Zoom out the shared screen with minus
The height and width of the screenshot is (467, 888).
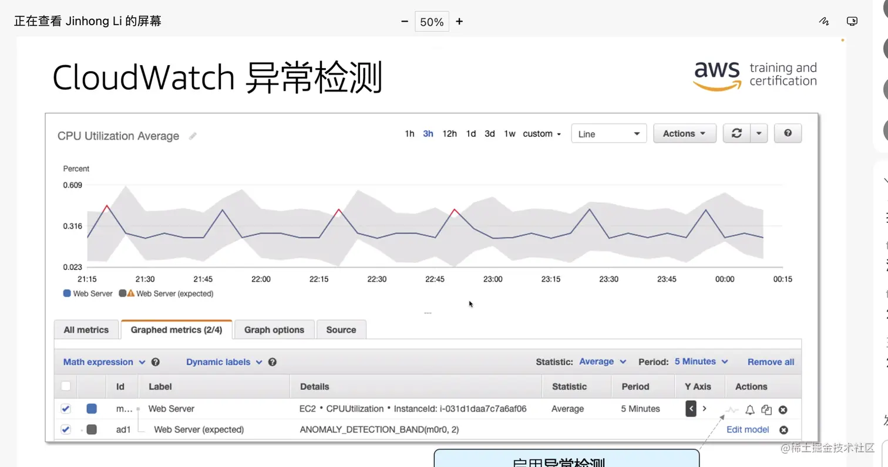tap(404, 22)
